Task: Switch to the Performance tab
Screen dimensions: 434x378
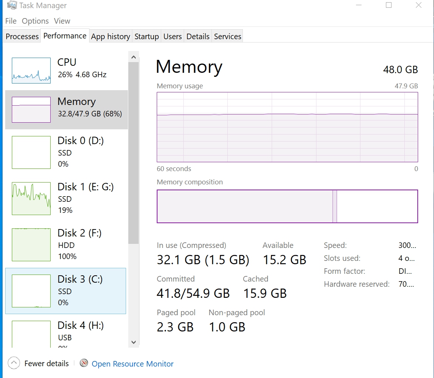Action: (65, 36)
